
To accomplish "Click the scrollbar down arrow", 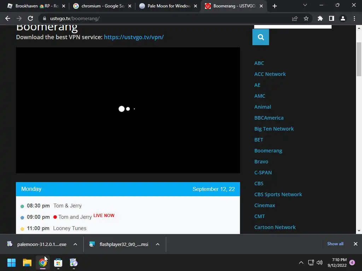I will [x=359, y=231].
